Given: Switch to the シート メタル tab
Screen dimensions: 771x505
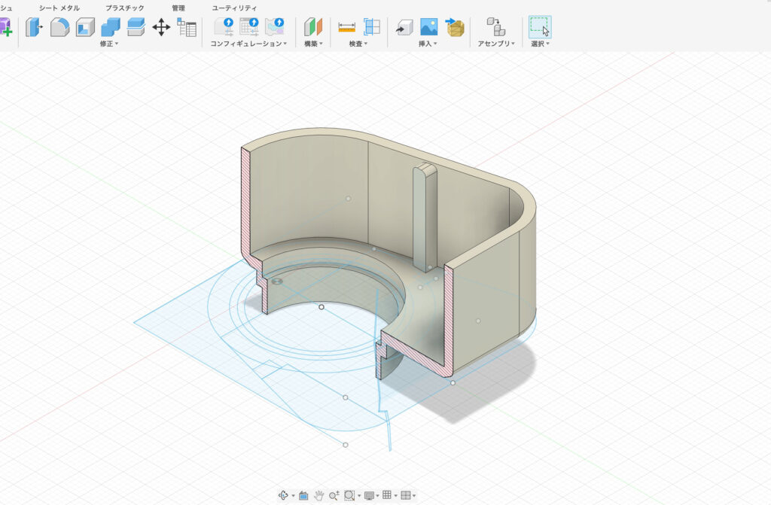Looking at the screenshot, I should [x=59, y=8].
